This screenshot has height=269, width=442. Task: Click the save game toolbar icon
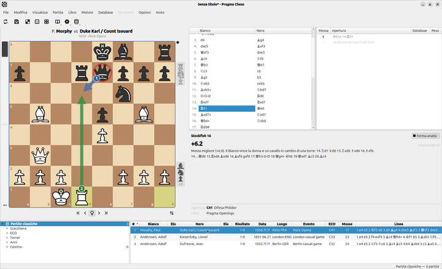(x=17, y=21)
